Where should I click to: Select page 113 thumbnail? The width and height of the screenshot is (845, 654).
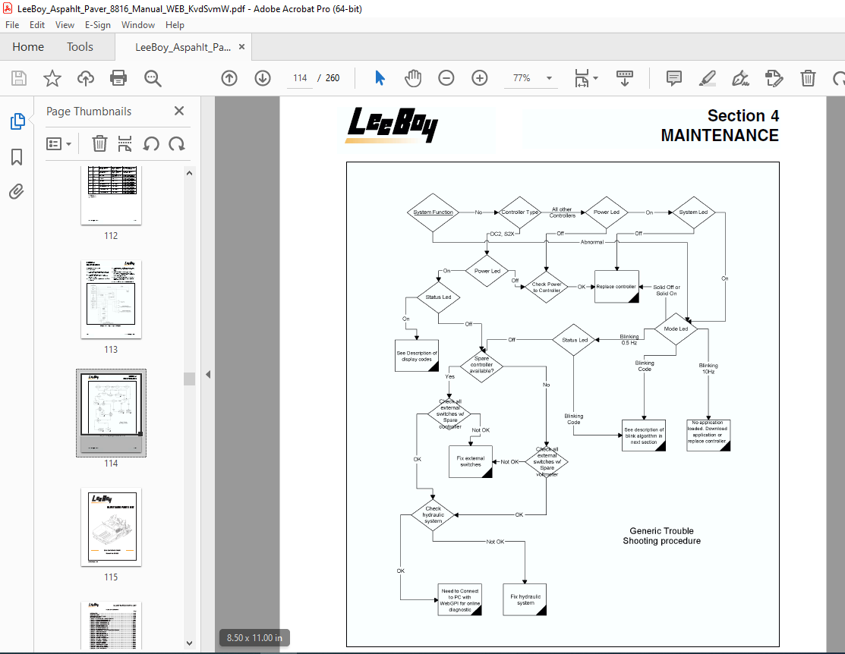pyautogui.click(x=111, y=300)
